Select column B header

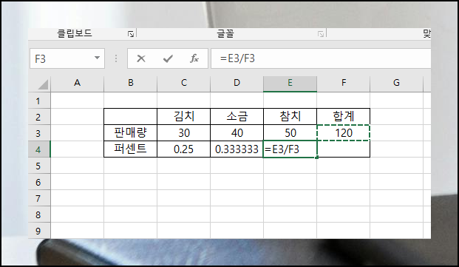click(131, 84)
